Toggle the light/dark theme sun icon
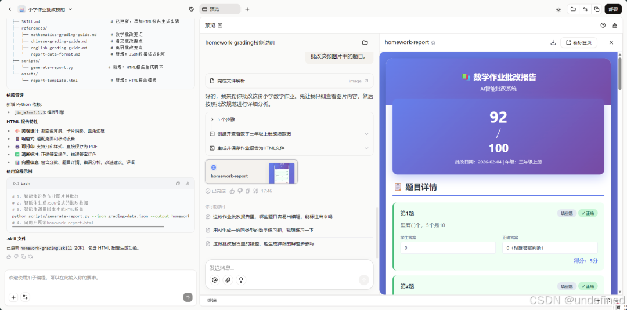This screenshot has height=310, width=627. pyautogui.click(x=558, y=10)
